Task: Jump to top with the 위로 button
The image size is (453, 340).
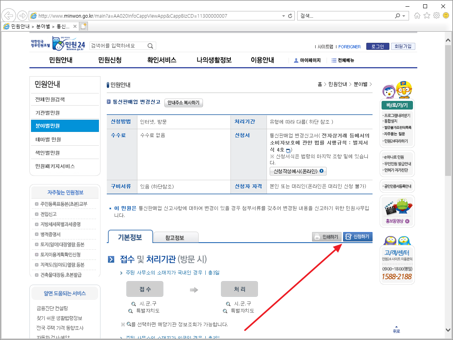Action: 396,330
